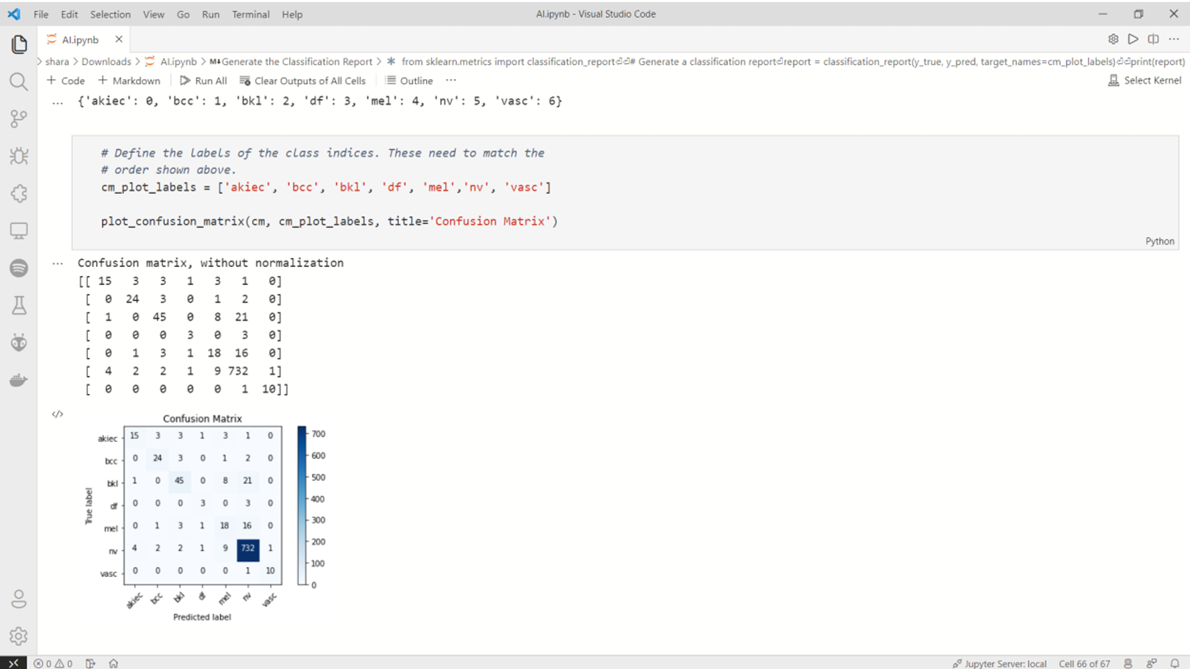
Task: Click the class indices dictionary output line
Action: coord(320,101)
